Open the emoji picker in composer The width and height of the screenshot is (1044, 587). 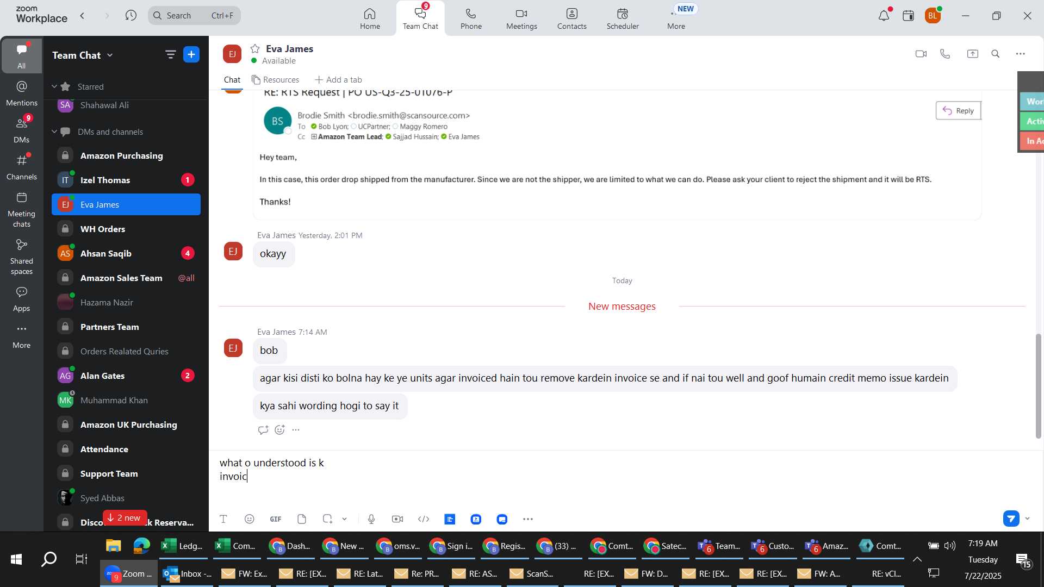click(x=249, y=519)
